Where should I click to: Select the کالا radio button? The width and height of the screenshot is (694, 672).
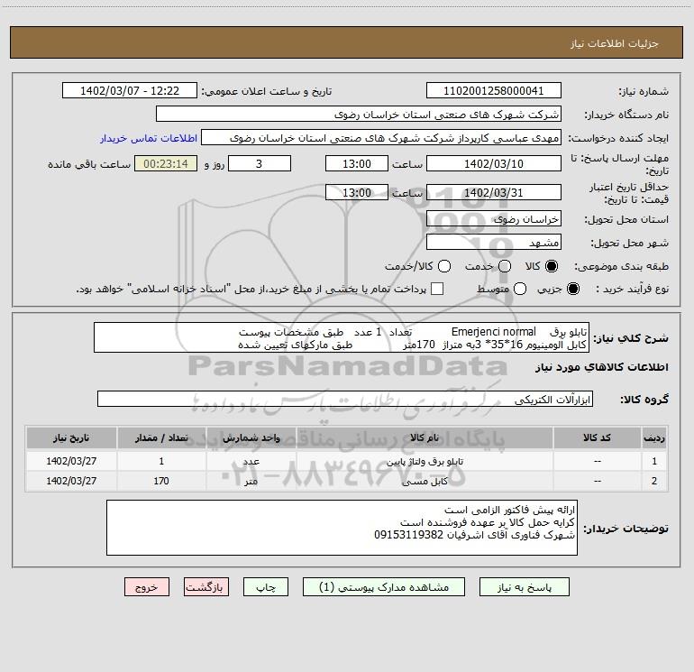pyautogui.click(x=552, y=266)
